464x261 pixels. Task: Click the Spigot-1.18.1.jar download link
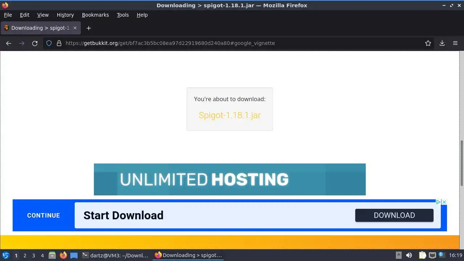click(x=230, y=115)
